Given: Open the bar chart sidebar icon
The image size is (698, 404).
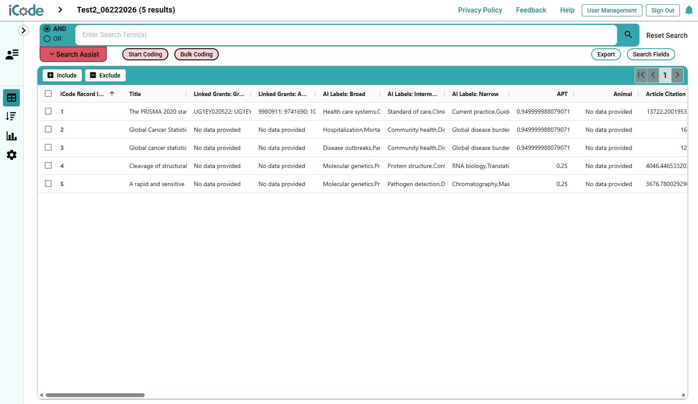Looking at the screenshot, I should (12, 136).
